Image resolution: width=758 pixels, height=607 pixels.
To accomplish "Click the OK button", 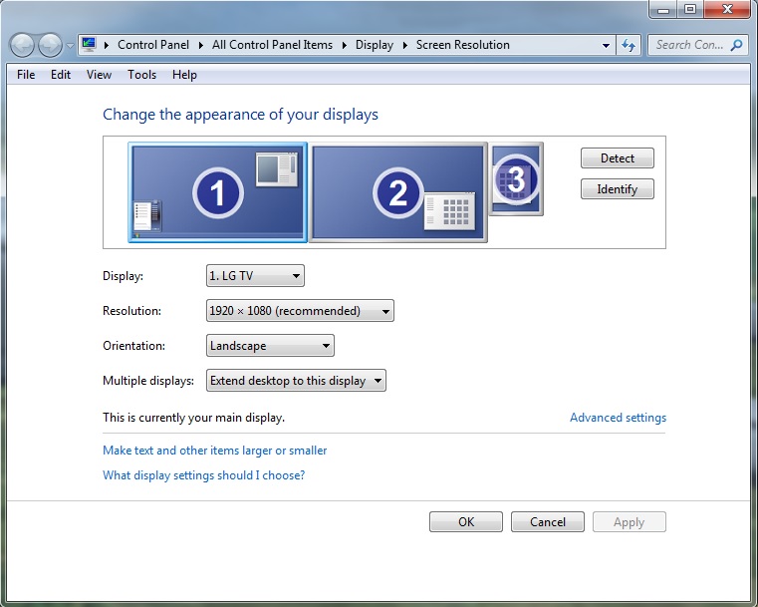I will pyautogui.click(x=466, y=522).
